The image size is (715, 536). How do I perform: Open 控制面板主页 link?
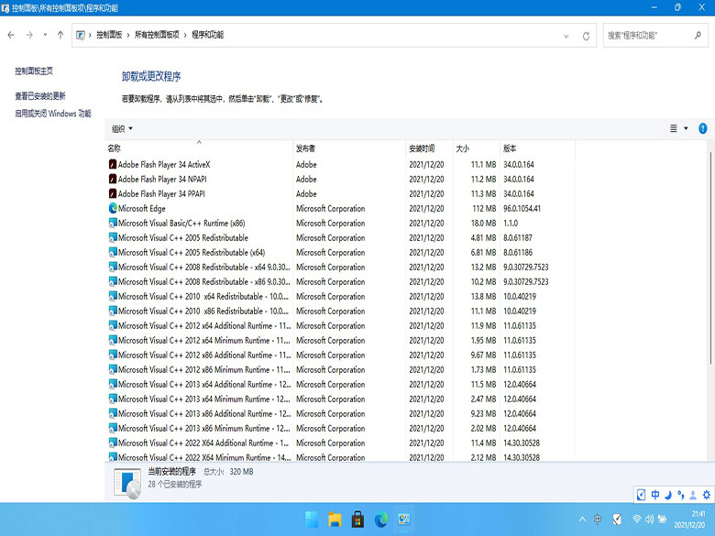point(34,71)
